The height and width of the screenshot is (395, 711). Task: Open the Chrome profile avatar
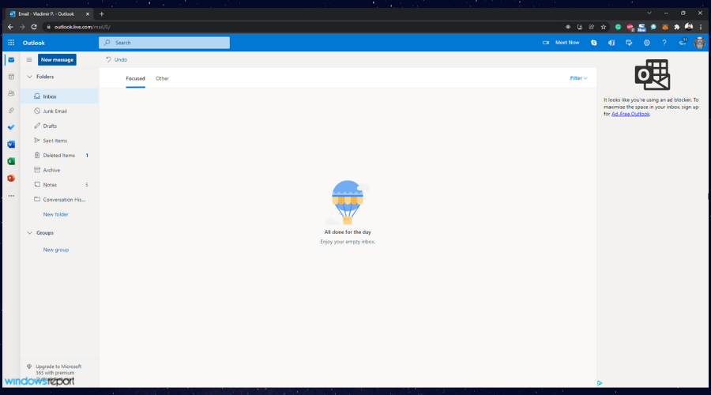[x=689, y=27]
